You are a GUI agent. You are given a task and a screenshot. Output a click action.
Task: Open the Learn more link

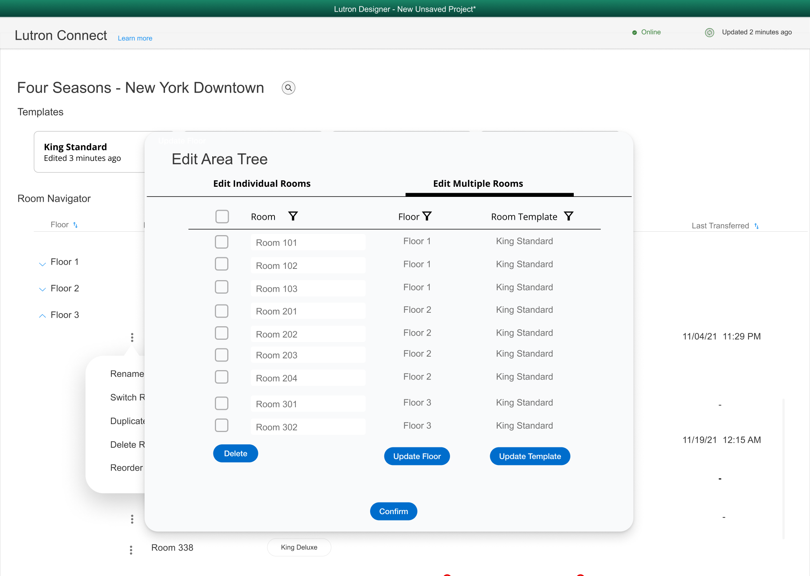[x=135, y=38]
